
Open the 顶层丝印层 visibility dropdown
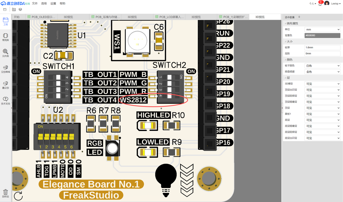(x=323, y=90)
